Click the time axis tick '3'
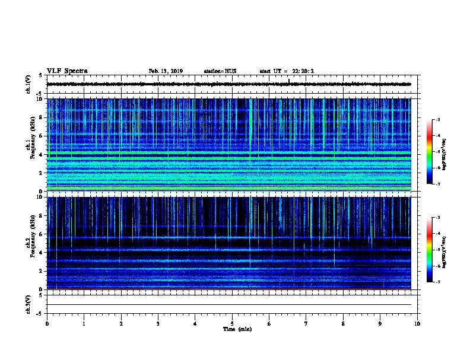This screenshot has width=470, height=363. click(158, 323)
